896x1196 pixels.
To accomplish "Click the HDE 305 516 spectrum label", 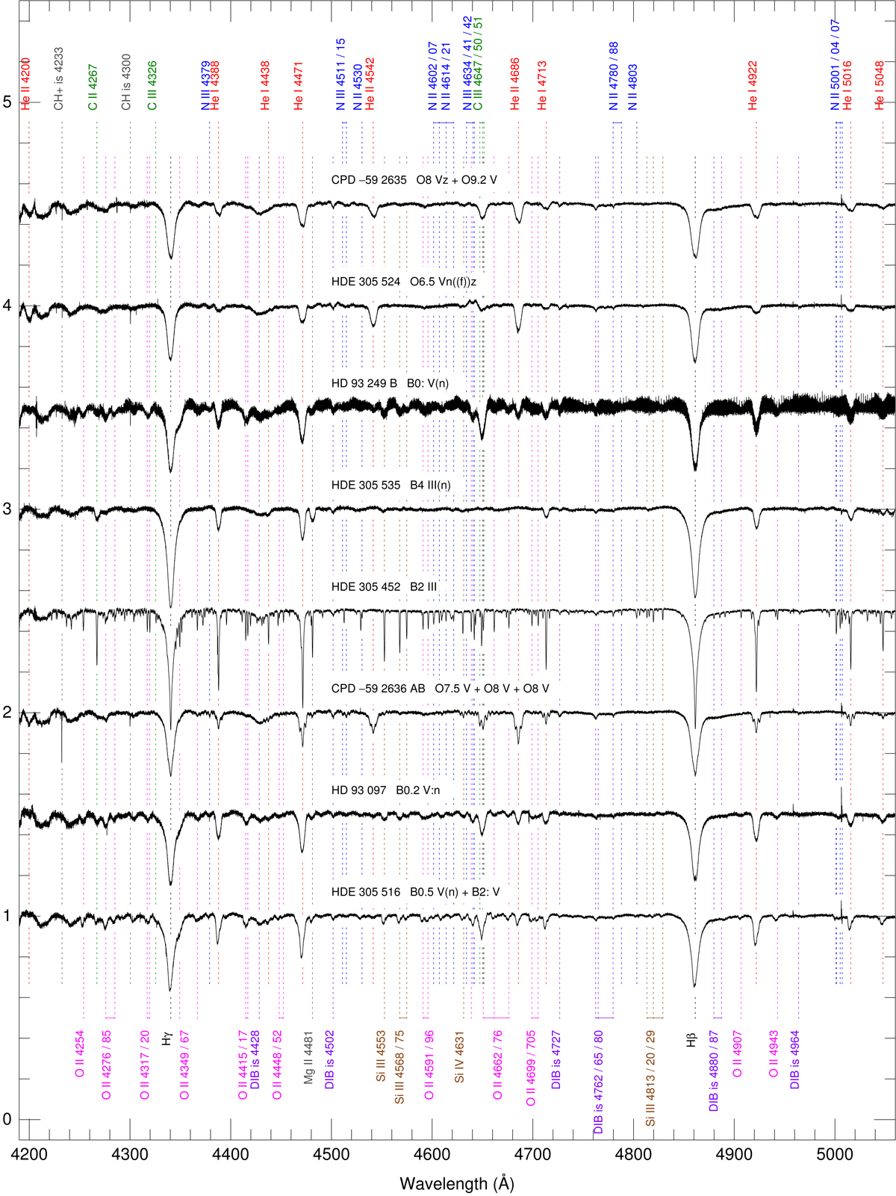I will click(415, 892).
